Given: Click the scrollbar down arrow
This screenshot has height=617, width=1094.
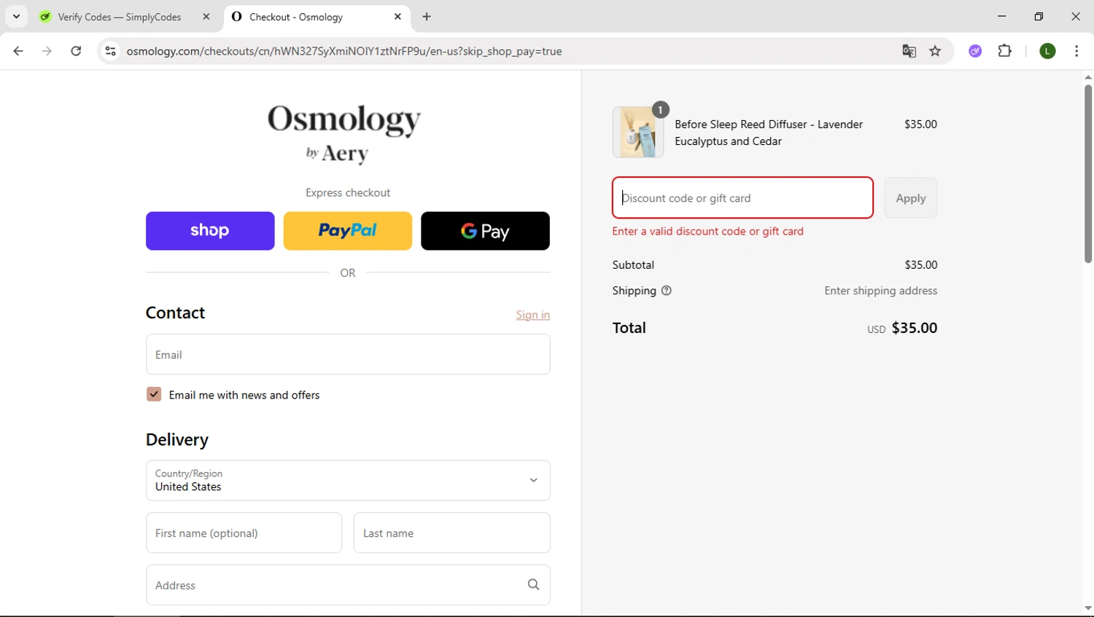Looking at the screenshot, I should [x=1087, y=608].
